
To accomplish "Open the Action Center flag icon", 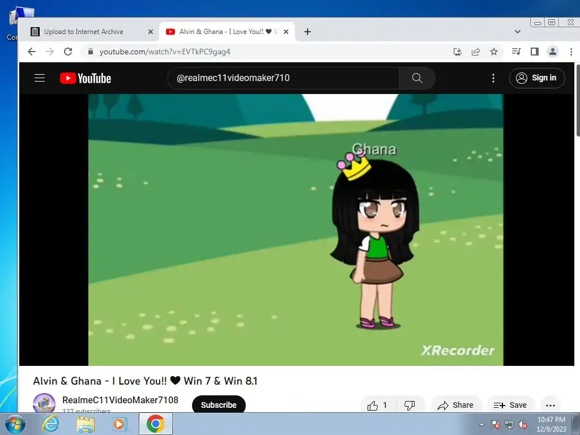I will [x=496, y=425].
